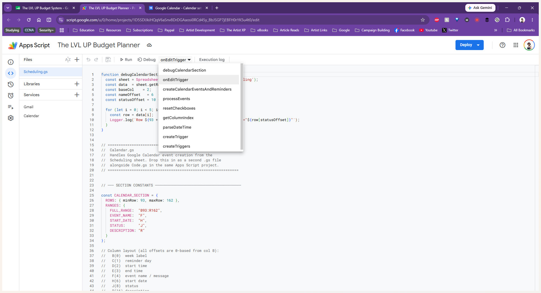The width and height of the screenshot is (541, 293).
Task: Open the Education bookmarks folder
Action: point(84,30)
